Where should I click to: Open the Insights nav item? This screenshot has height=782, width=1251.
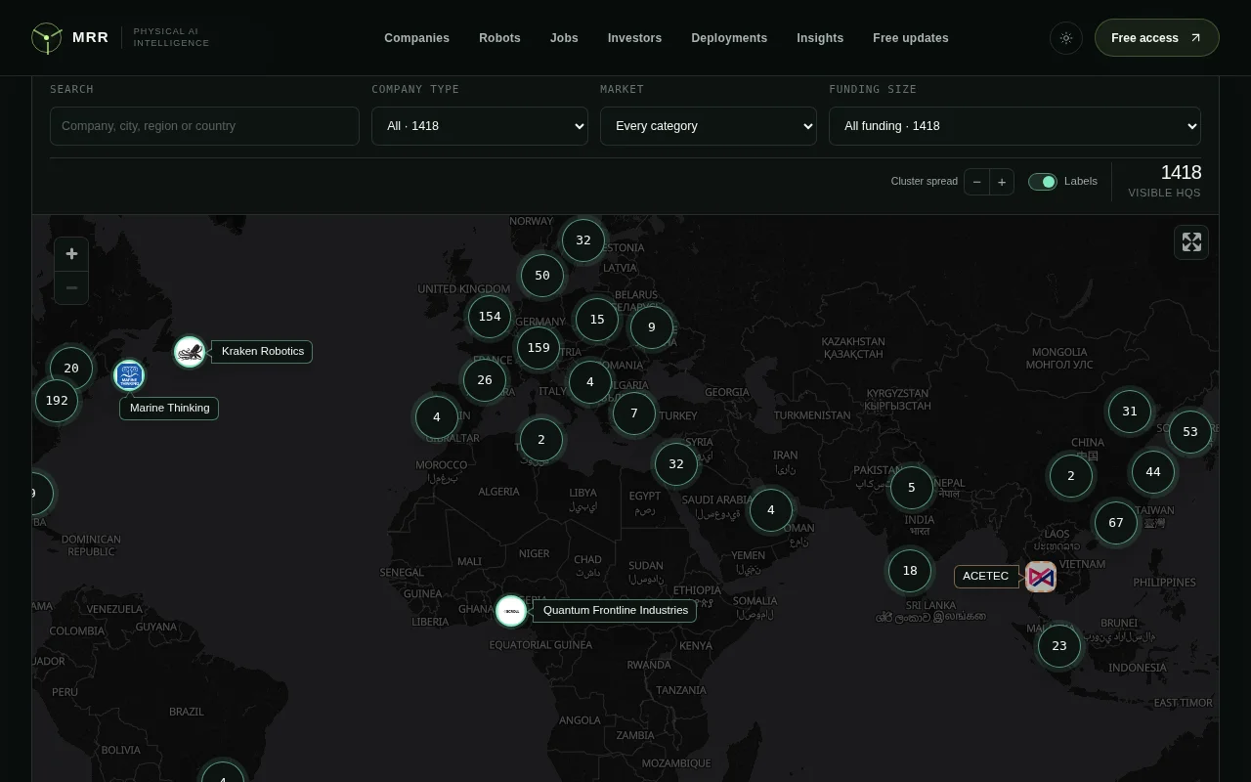click(x=820, y=38)
